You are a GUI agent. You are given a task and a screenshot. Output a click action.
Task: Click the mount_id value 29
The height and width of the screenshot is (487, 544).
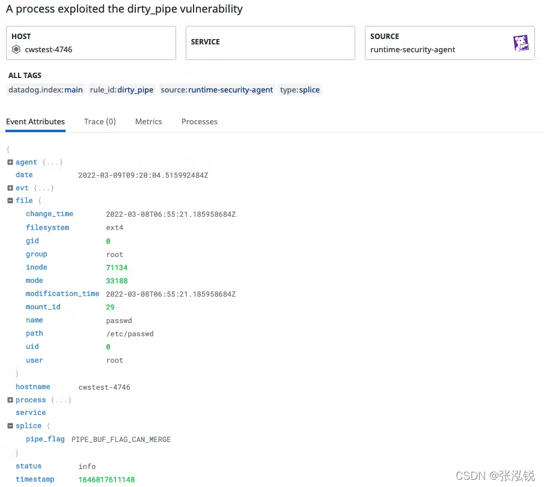(110, 307)
